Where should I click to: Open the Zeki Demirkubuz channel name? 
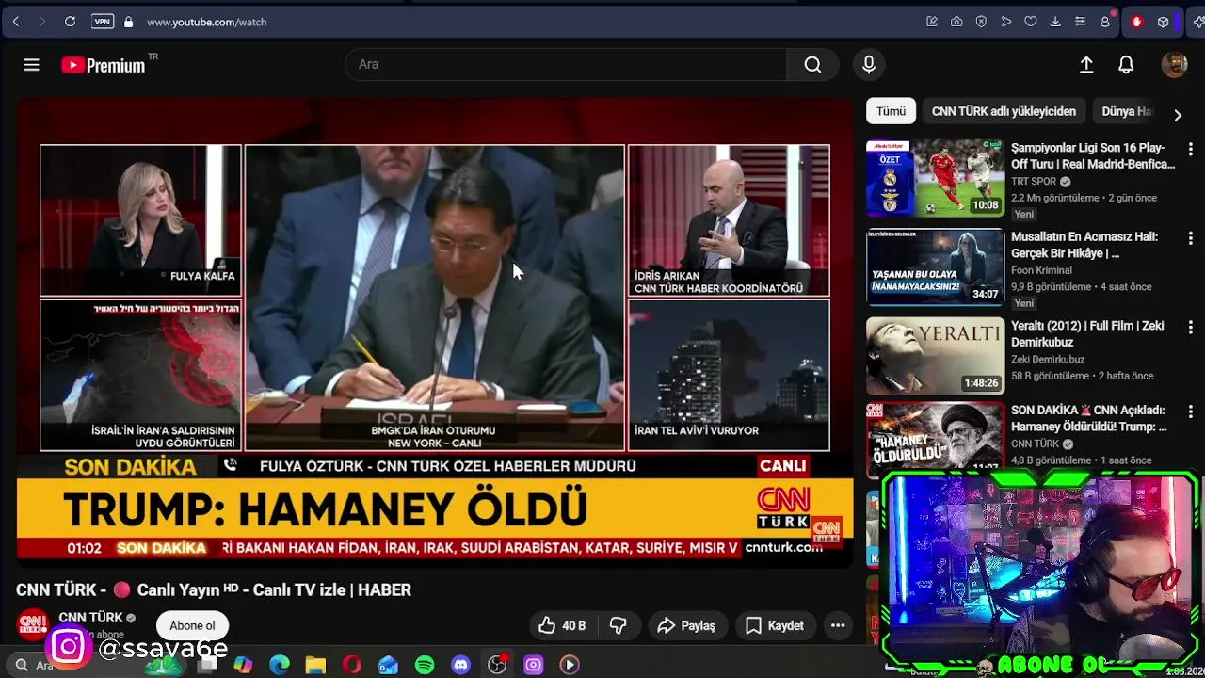coord(1048,360)
